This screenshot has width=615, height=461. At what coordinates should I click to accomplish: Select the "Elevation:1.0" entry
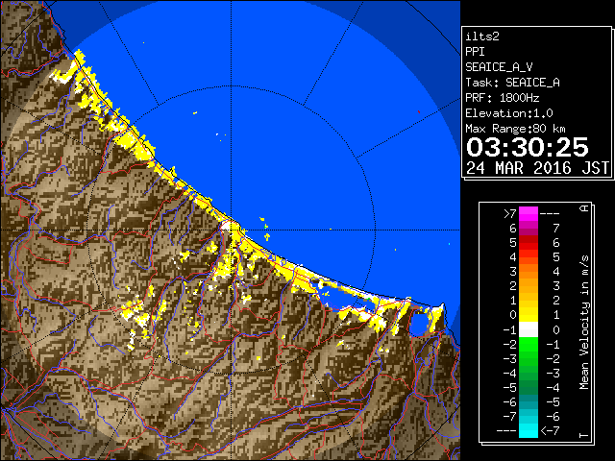[509, 113]
